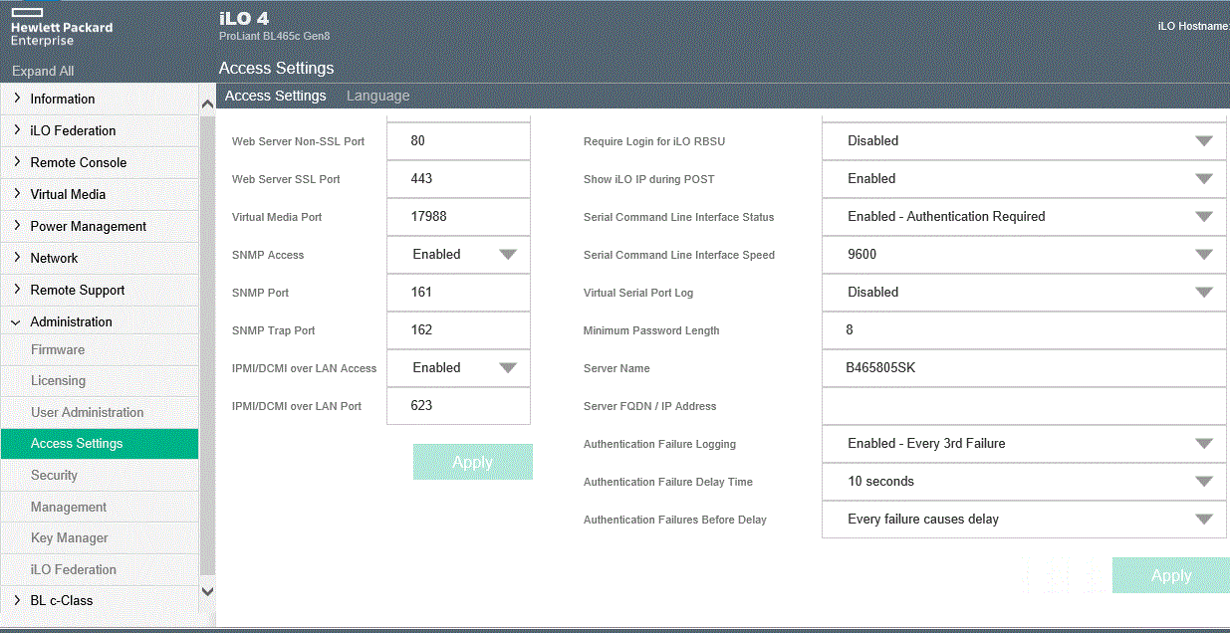Navigate to the Security page
The image size is (1230, 633).
(55, 475)
